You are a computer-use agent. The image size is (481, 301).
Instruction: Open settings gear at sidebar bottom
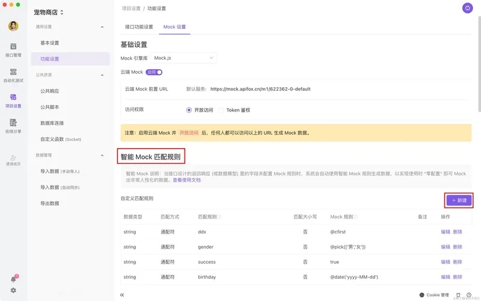13,290
